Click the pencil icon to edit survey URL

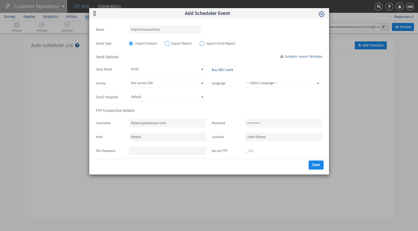tap(384, 27)
